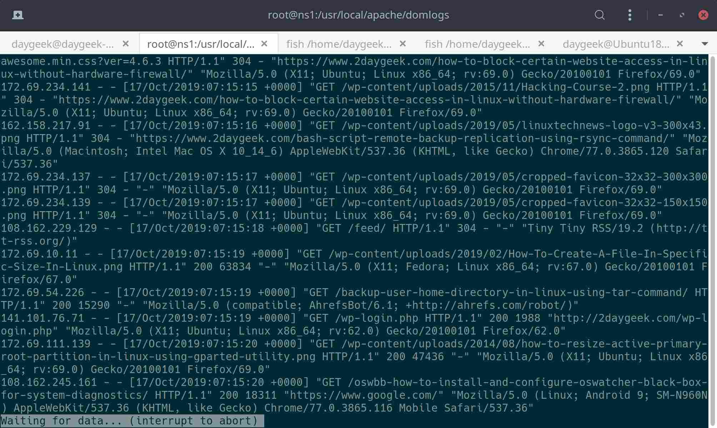
Task: Click the IP address 172.69.54.226
Action: [42, 292]
